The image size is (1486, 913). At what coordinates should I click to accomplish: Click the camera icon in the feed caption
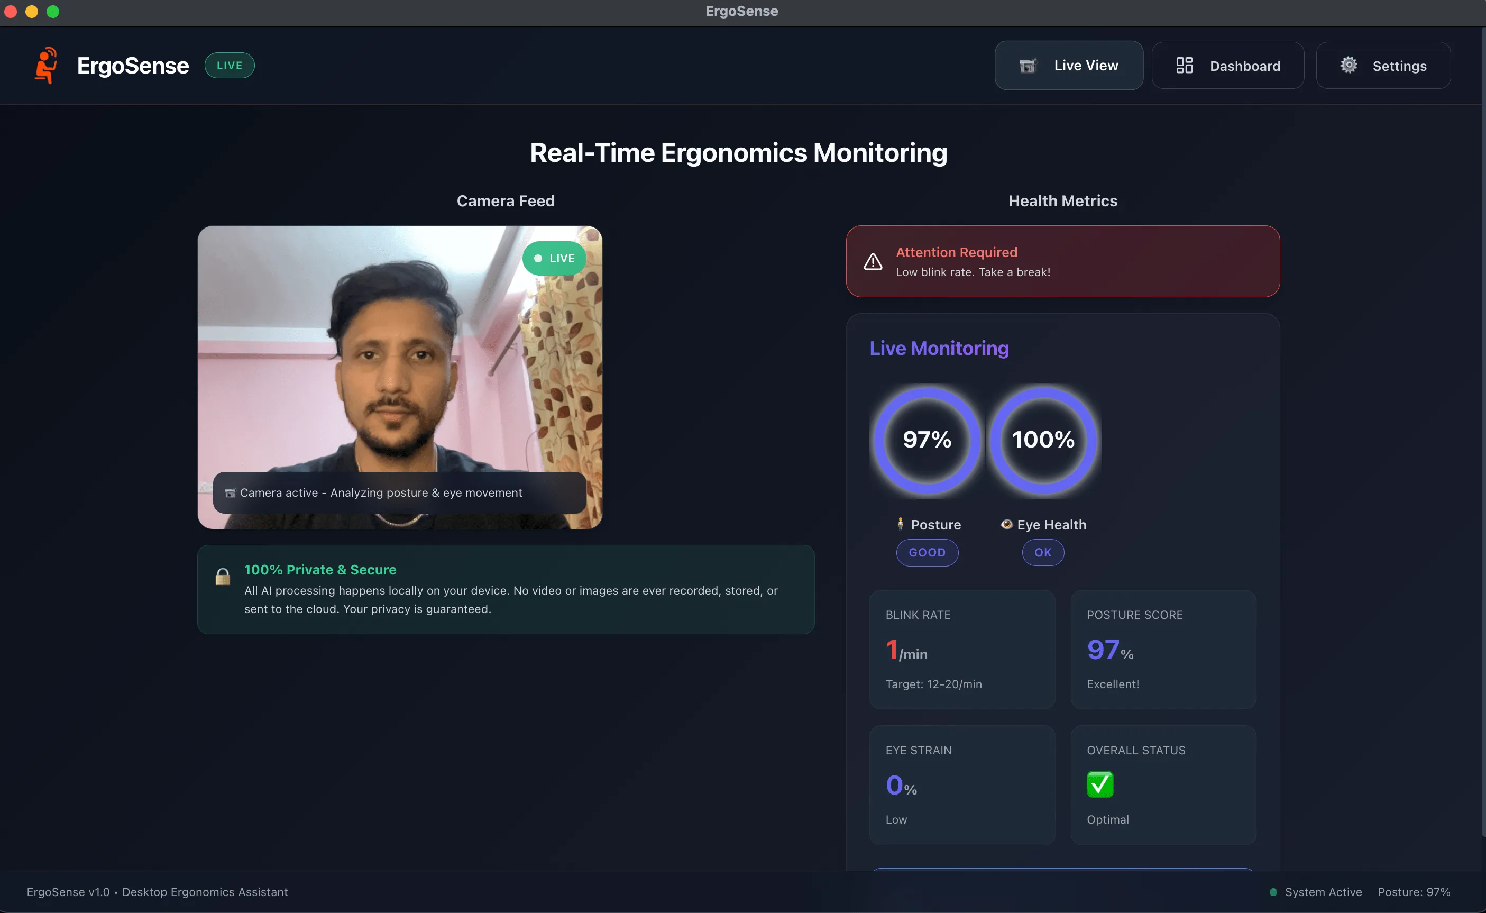[x=230, y=494]
